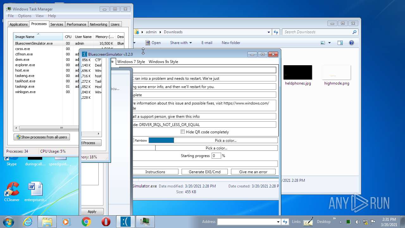Refresh the Downloads folder address bar

276,32
